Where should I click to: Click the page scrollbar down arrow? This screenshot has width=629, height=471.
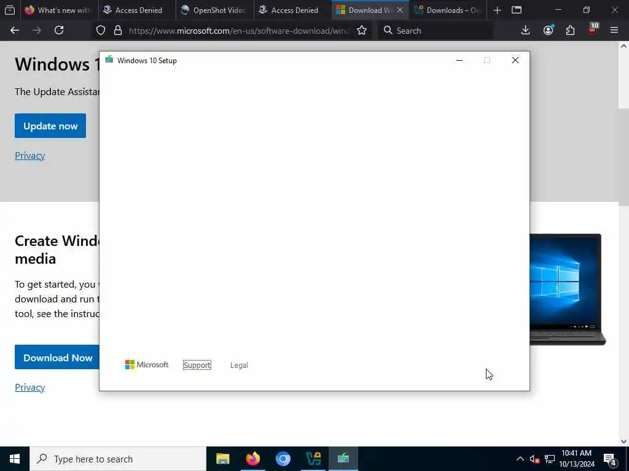coord(623,442)
